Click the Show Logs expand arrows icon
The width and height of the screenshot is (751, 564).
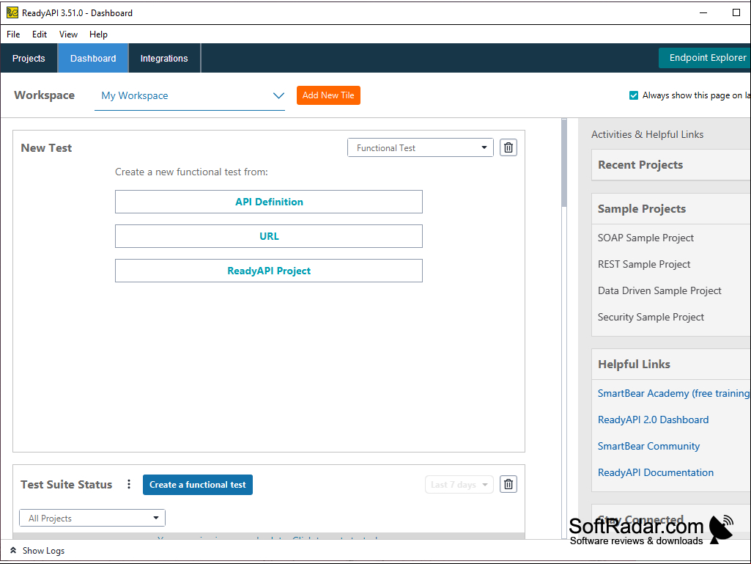point(13,550)
